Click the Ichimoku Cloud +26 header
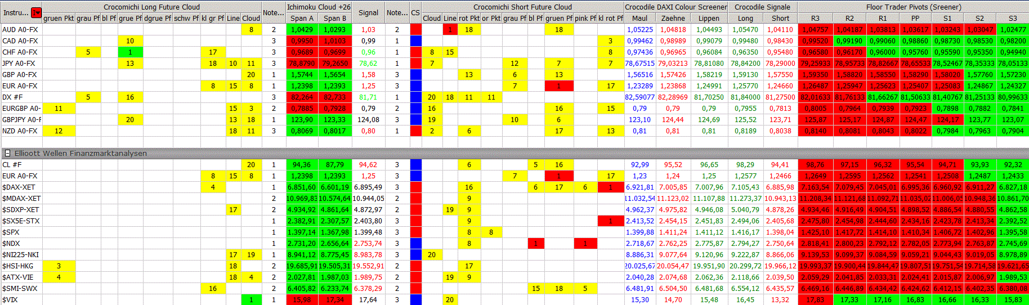The width and height of the screenshot is (1029, 305). (319, 7)
